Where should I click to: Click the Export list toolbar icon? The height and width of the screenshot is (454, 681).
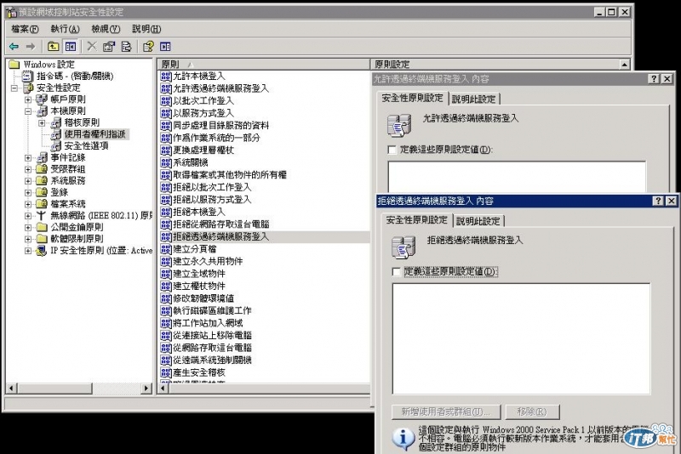pos(126,46)
